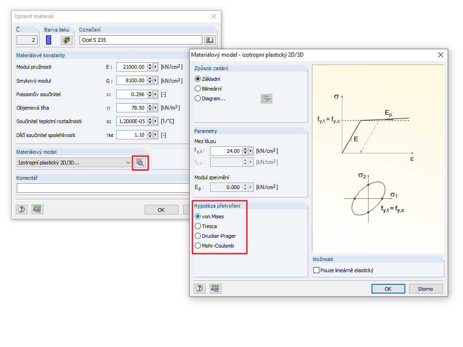Open the print color palette picker
463x347 pixels.
(x=66, y=40)
